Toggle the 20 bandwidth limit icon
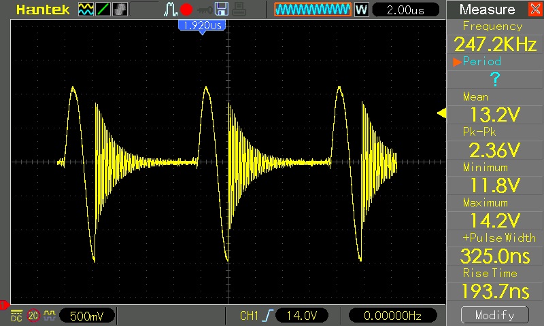Viewport: 544px width, 326px height. coord(33,316)
